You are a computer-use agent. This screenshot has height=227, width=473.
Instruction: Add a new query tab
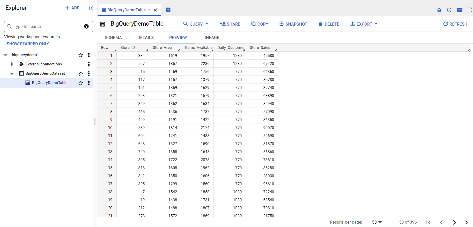168,10
